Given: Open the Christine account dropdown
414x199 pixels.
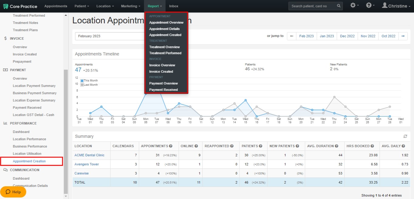Looking at the screenshot, I should pos(395,6).
